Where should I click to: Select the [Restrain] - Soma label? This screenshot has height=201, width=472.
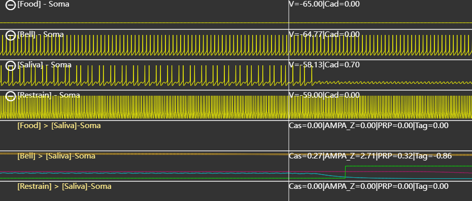pos(48,95)
